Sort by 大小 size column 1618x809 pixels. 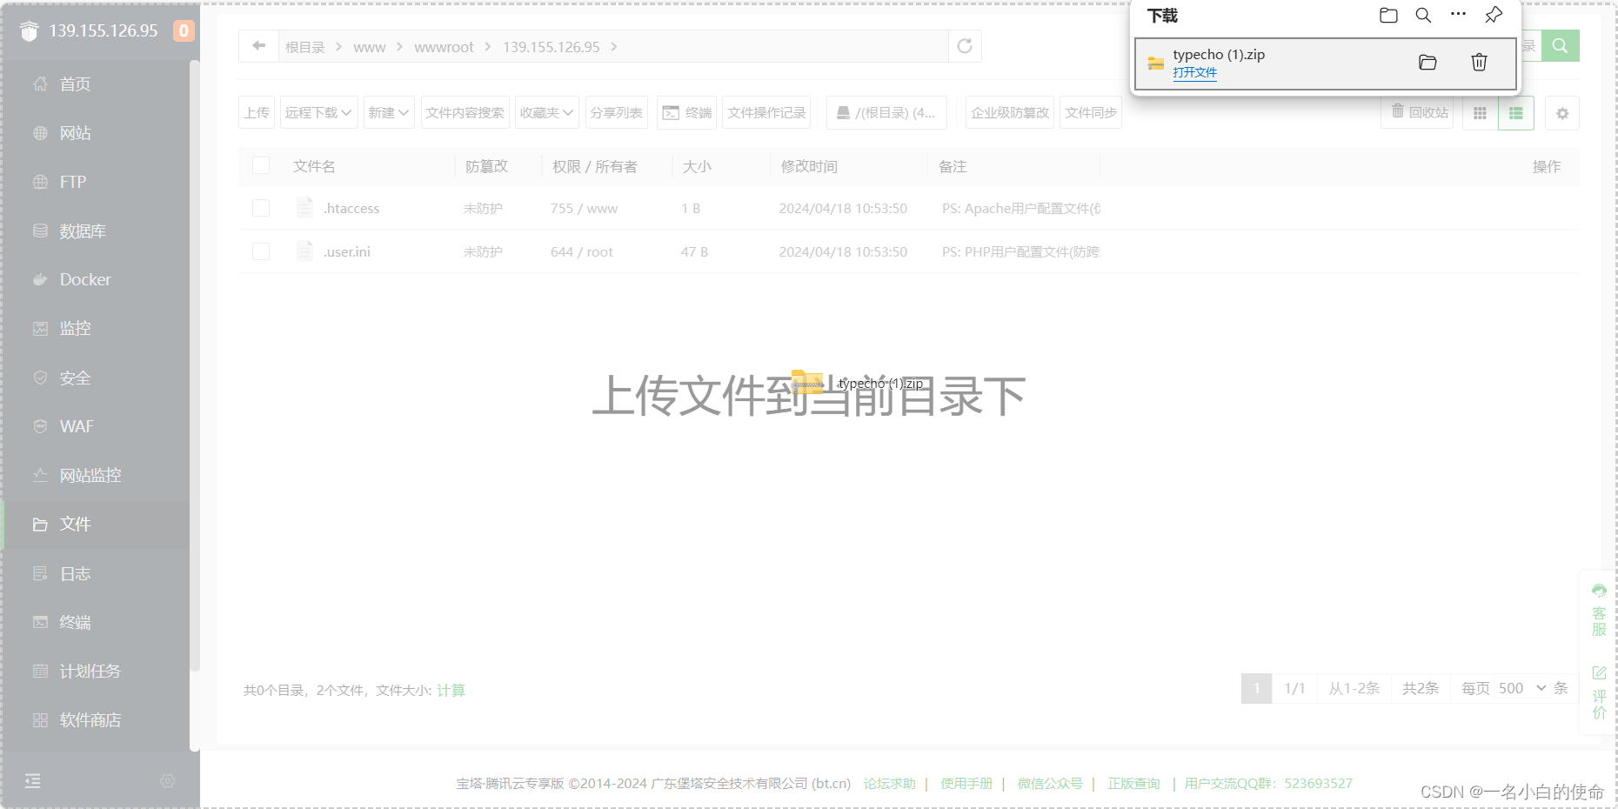(697, 166)
